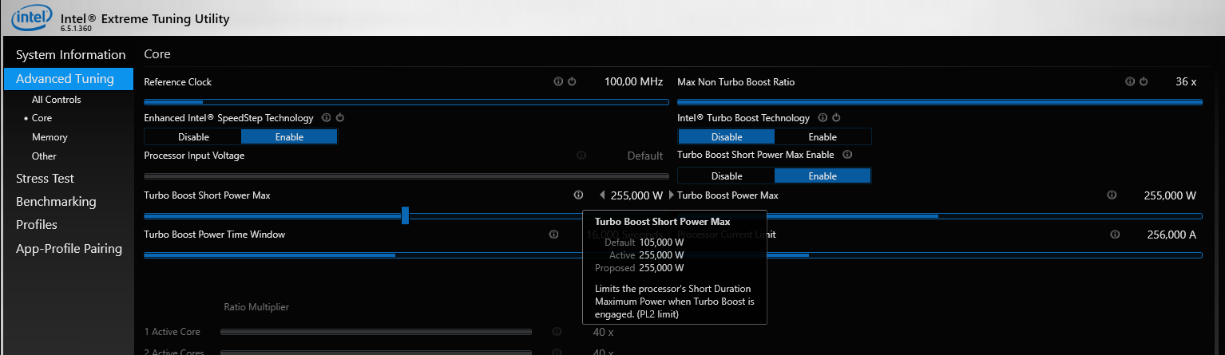The height and width of the screenshot is (355, 1225).
Task: Click the 1 Active Core info icon
Action: pos(557,332)
